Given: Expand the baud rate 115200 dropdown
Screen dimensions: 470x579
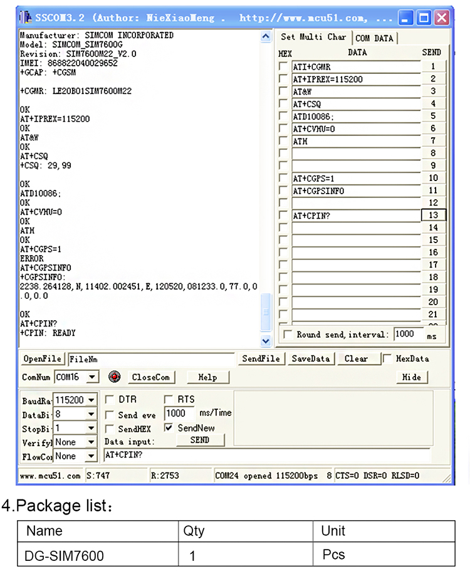Looking at the screenshot, I should (x=91, y=400).
